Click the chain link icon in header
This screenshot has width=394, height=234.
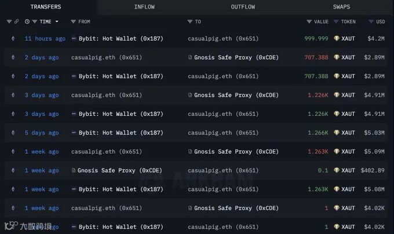pyautogui.click(x=16, y=21)
